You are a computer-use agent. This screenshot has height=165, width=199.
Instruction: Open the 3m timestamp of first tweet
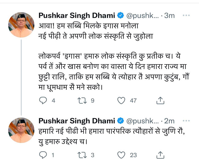click(x=169, y=15)
